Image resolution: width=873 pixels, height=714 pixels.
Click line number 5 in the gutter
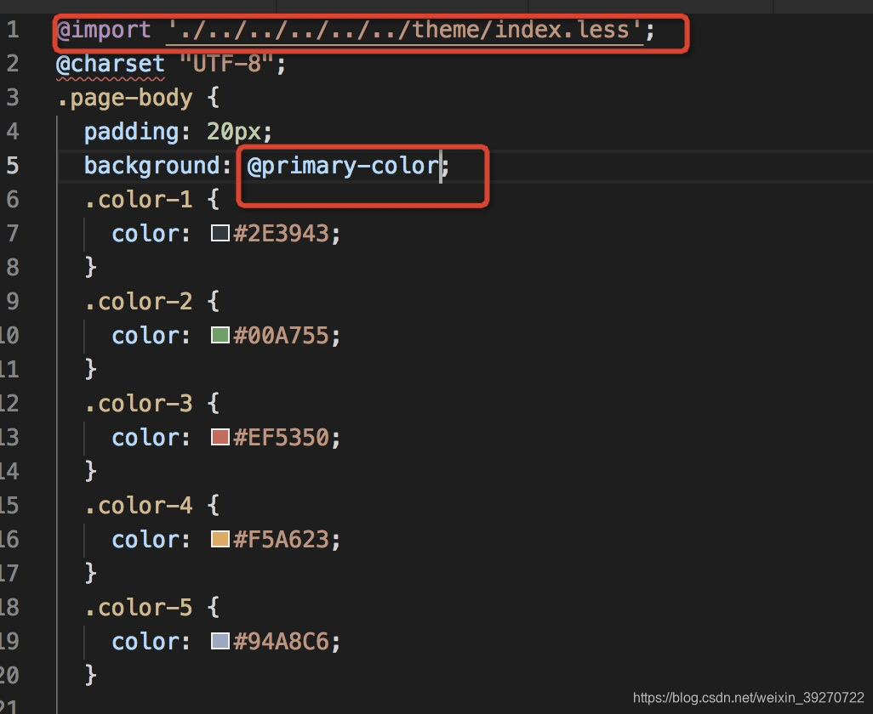click(x=13, y=165)
